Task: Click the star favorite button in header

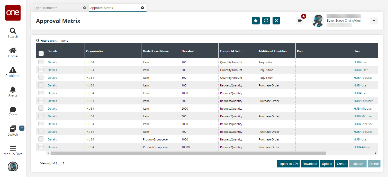Action: 256,21
